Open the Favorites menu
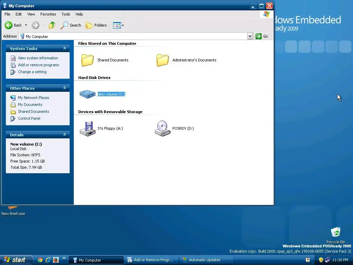The image size is (353, 265). pyautogui.click(x=48, y=14)
